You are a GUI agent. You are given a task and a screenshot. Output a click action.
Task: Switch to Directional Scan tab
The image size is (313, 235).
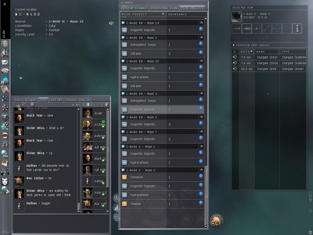(x=164, y=8)
